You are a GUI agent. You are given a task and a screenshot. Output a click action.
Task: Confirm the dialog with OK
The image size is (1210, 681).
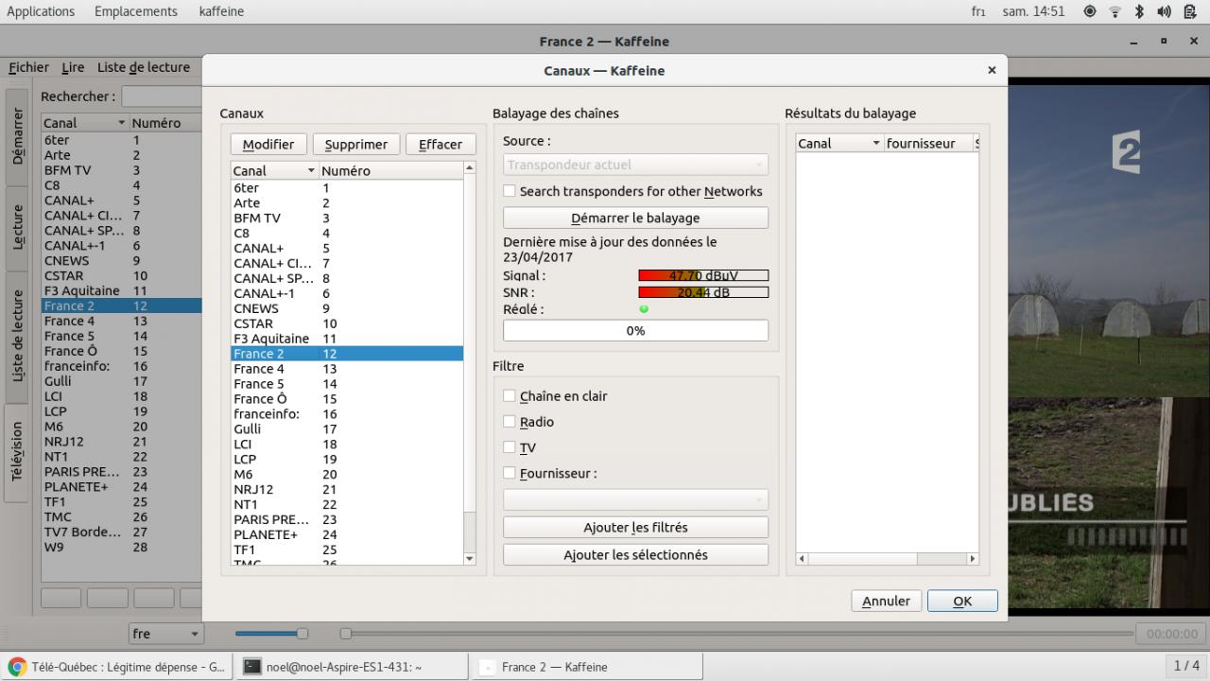coord(962,601)
